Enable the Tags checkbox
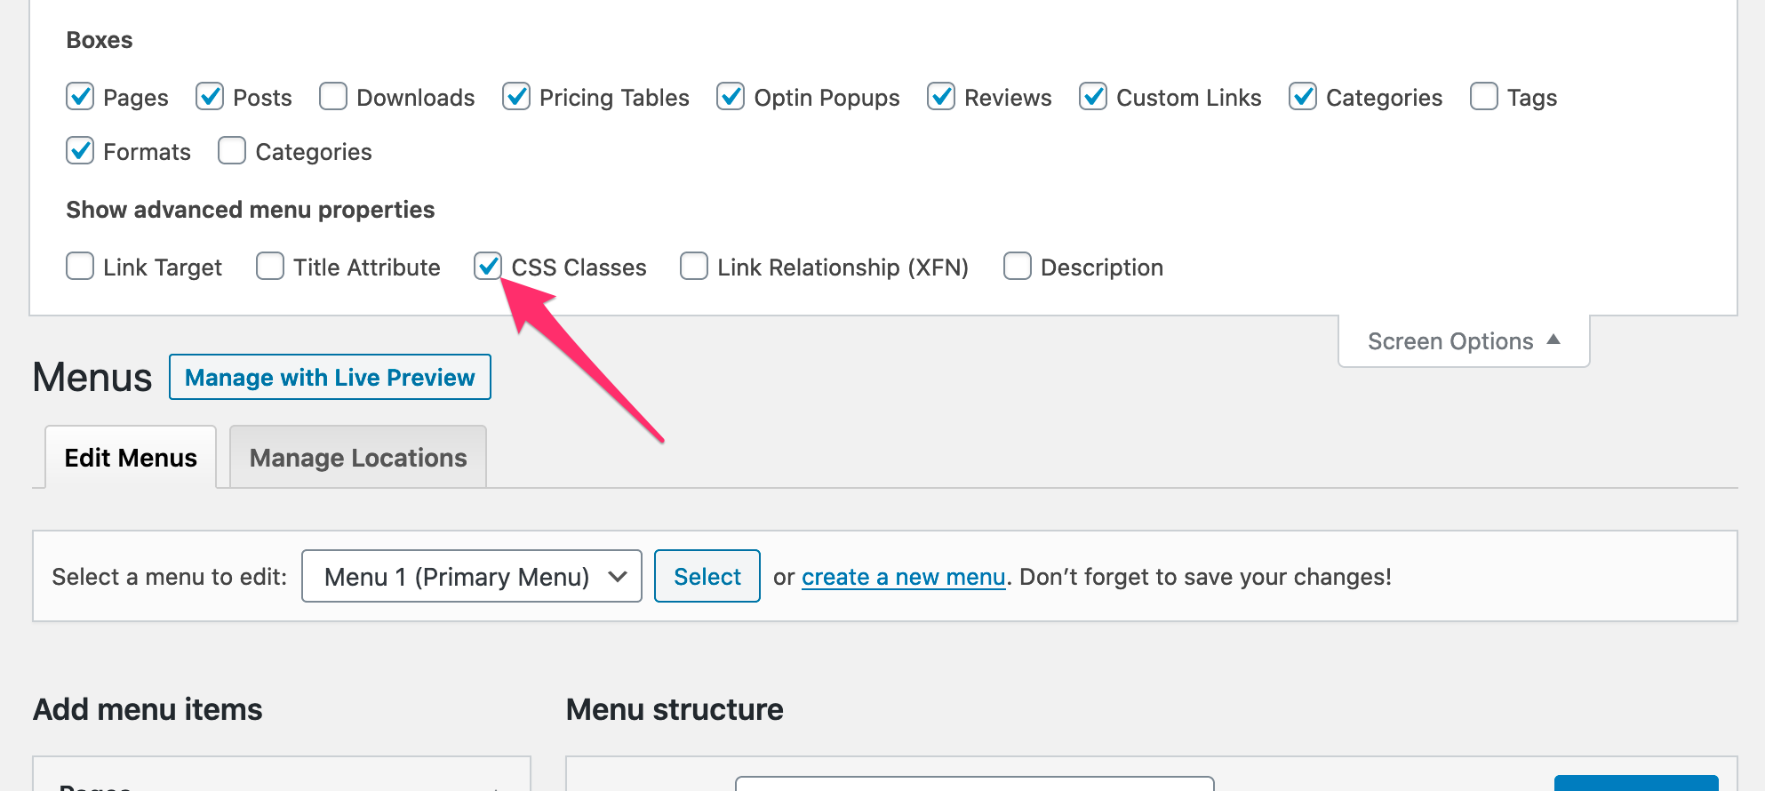 1482,97
